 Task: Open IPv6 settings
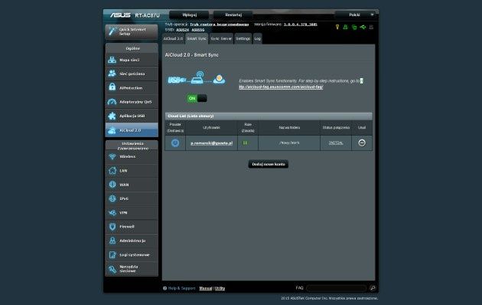132,198
